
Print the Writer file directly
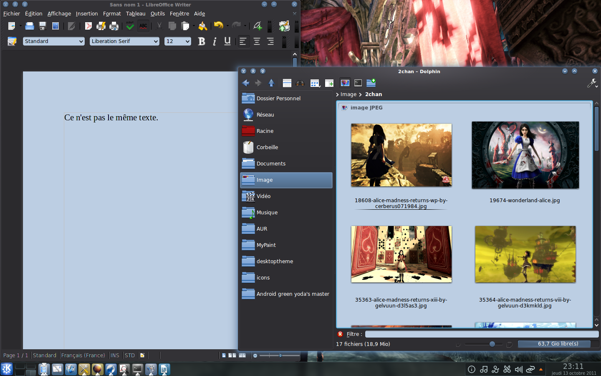tap(101, 26)
